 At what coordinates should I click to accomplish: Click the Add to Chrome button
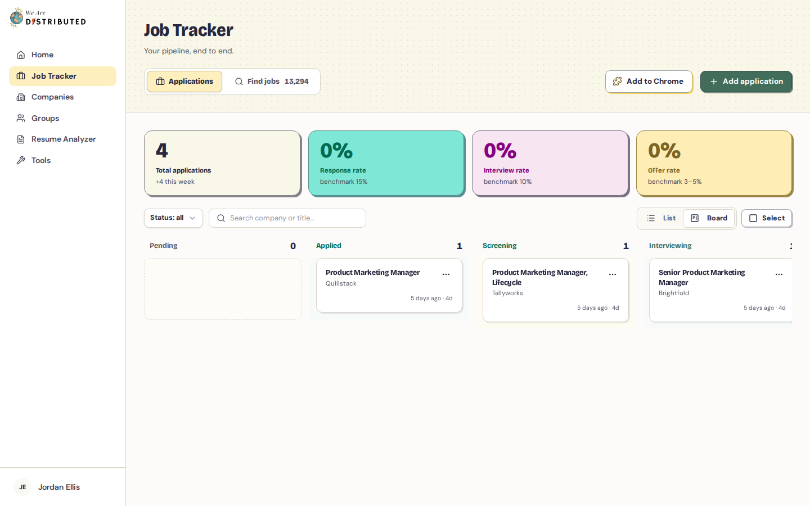[x=649, y=82]
